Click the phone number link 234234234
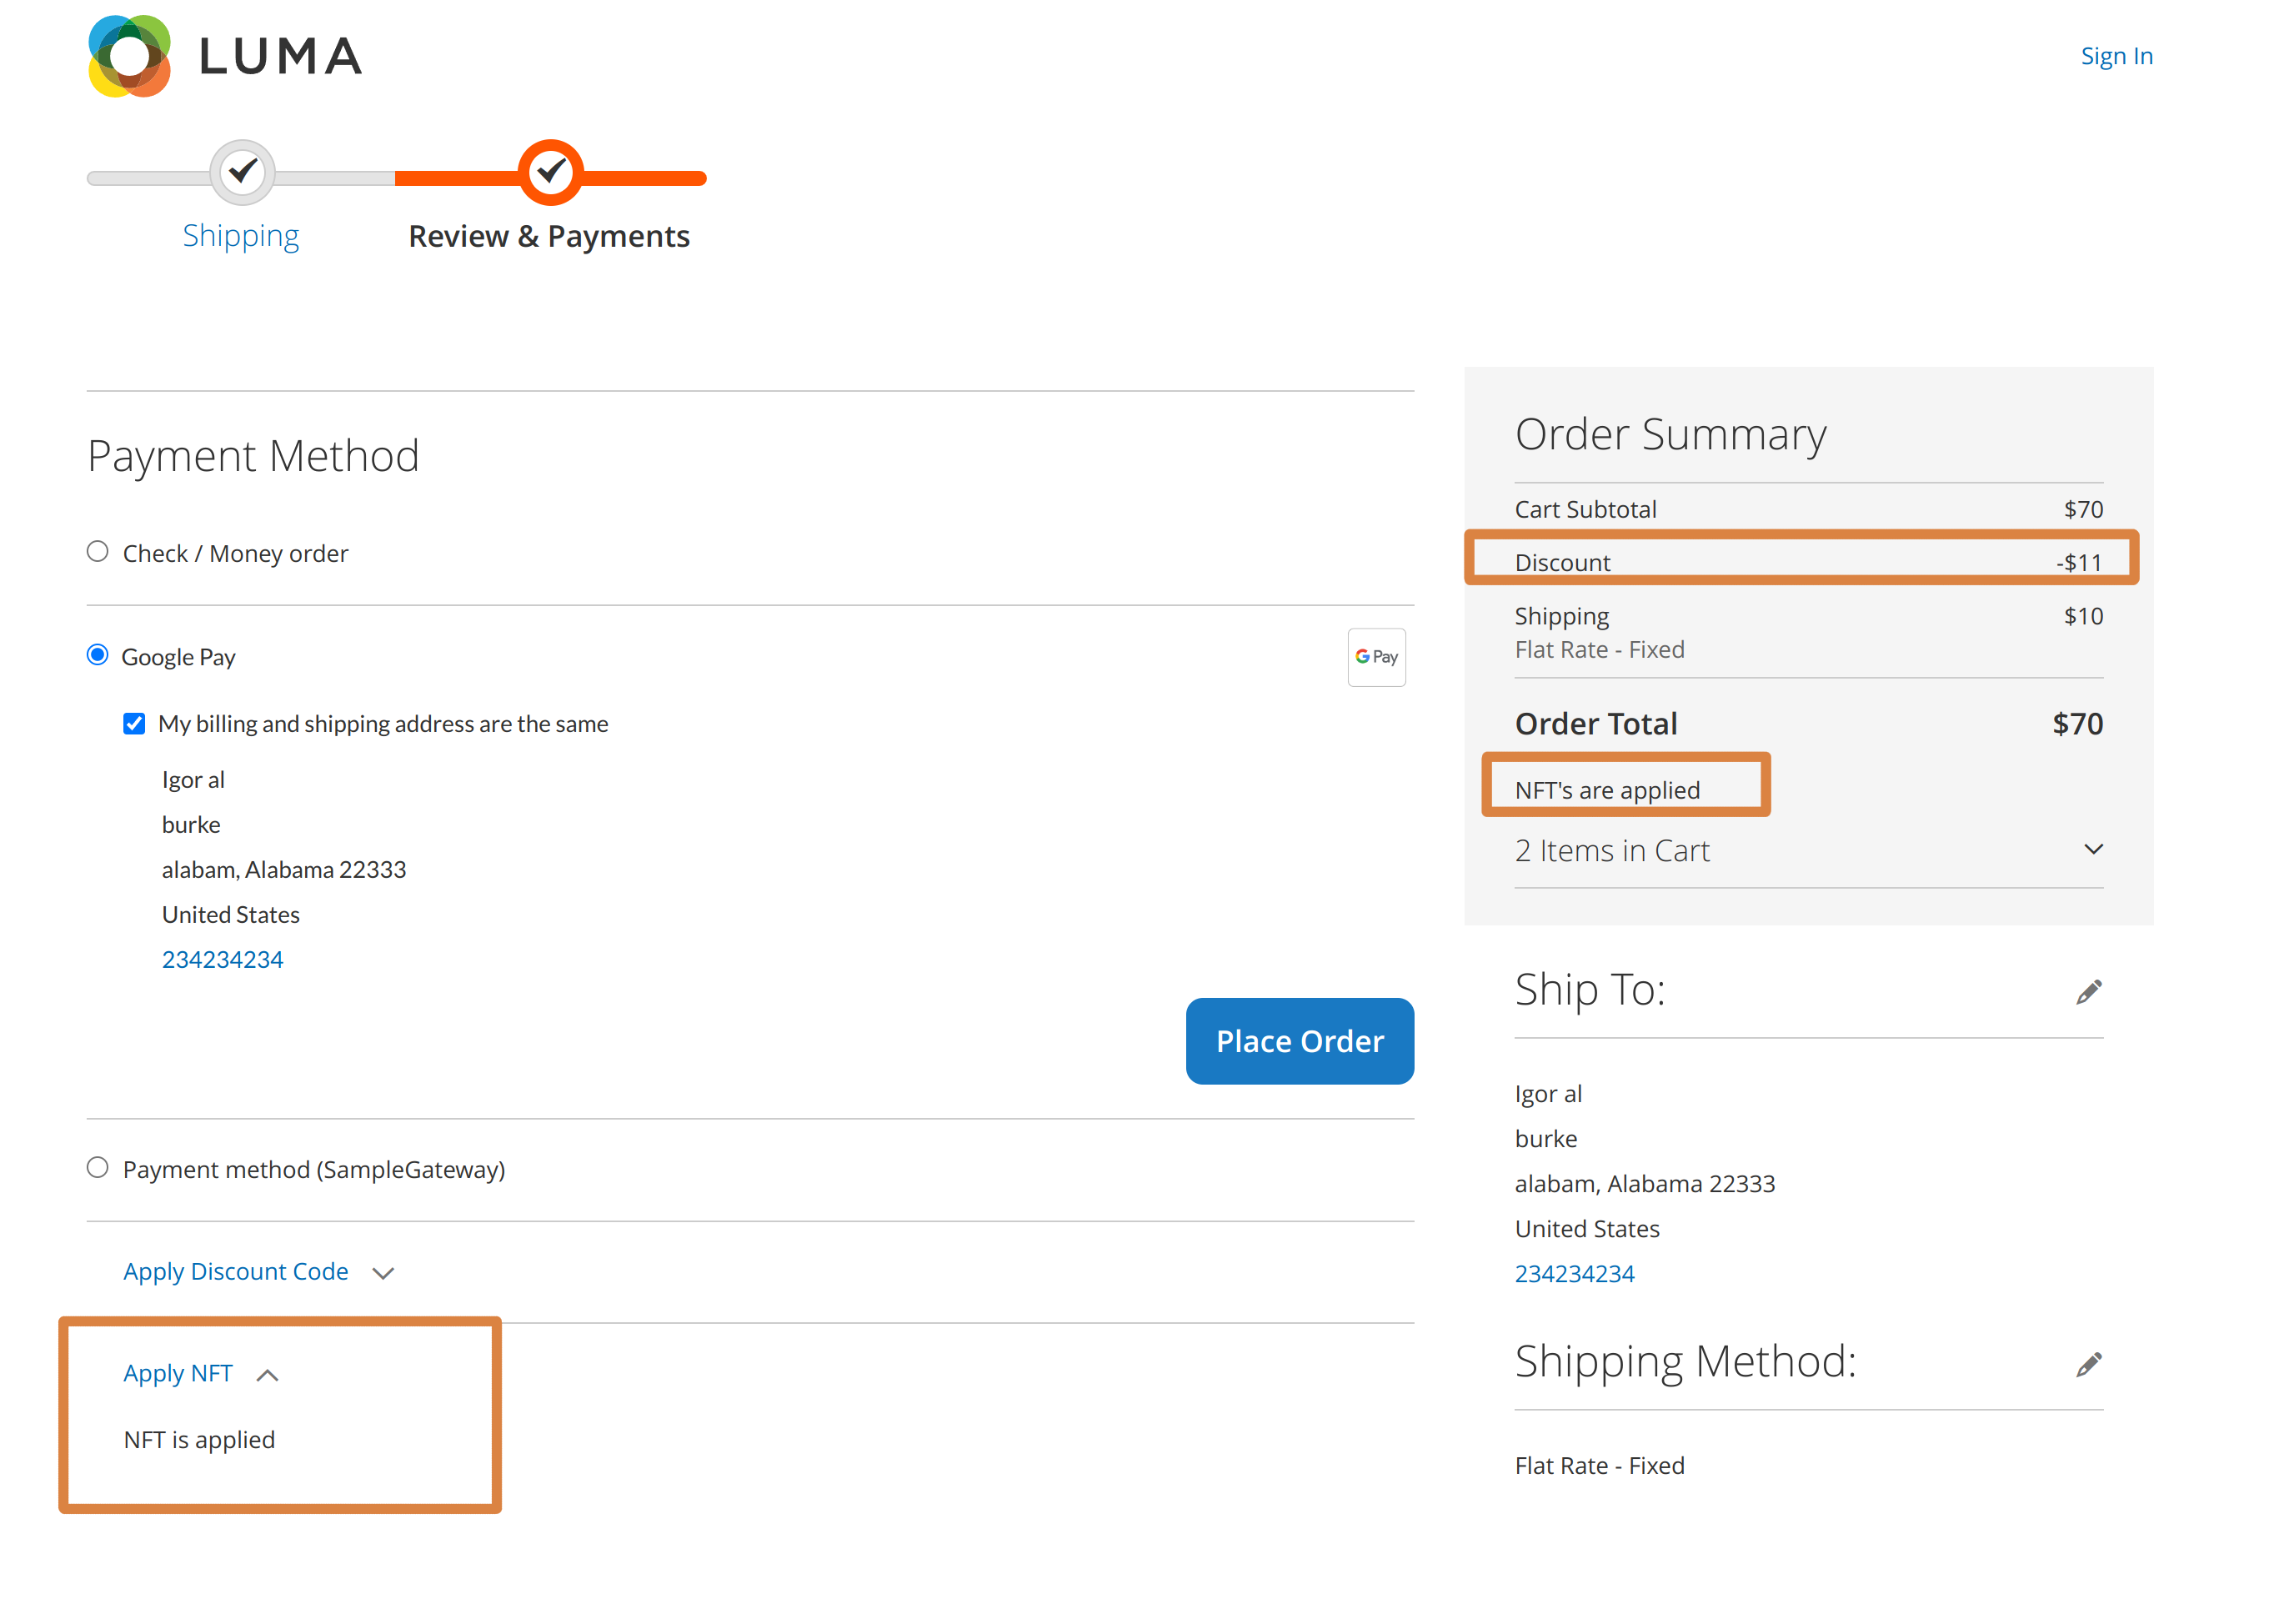2269x1624 pixels. coord(222,960)
